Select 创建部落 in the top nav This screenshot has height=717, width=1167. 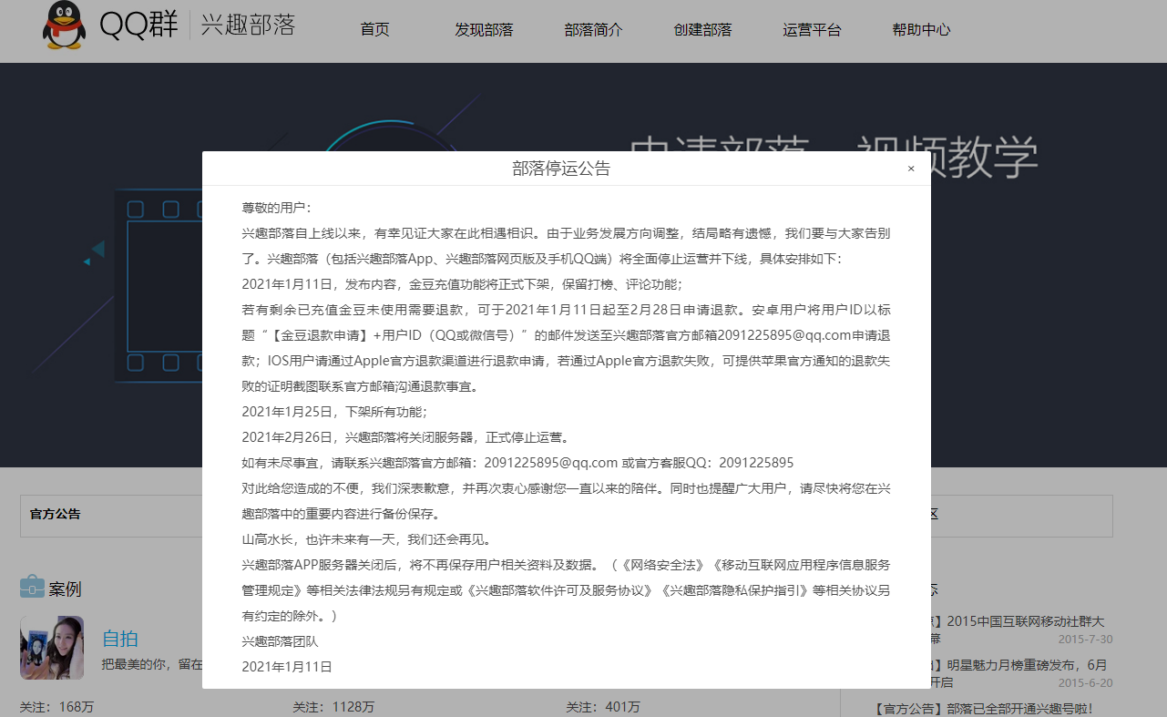(x=702, y=29)
